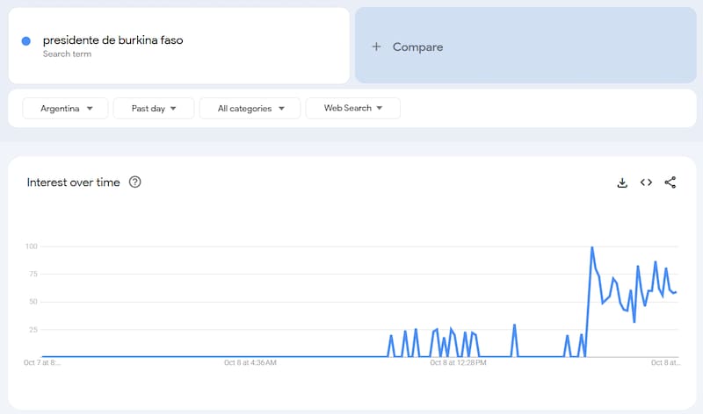Share the interest over time chart
The width and height of the screenshot is (703, 414).
tap(670, 182)
